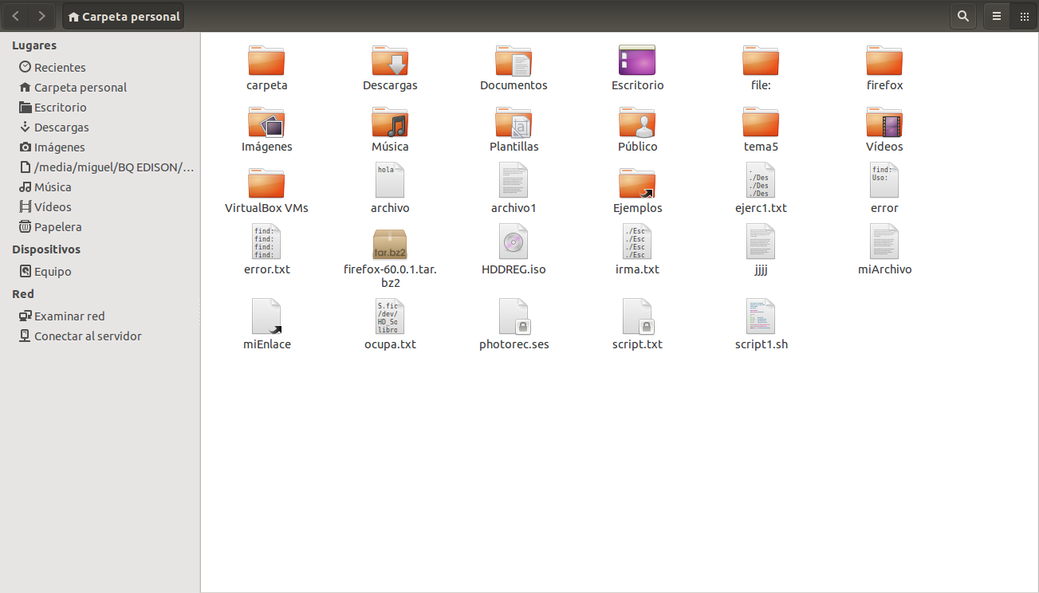Select the Plantillas folder icon
The image size is (1039, 593).
tap(514, 122)
